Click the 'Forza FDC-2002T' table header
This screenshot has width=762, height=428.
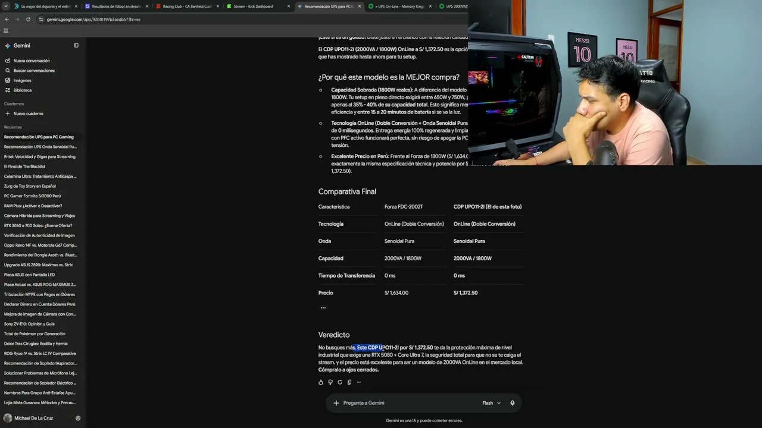[x=404, y=207]
